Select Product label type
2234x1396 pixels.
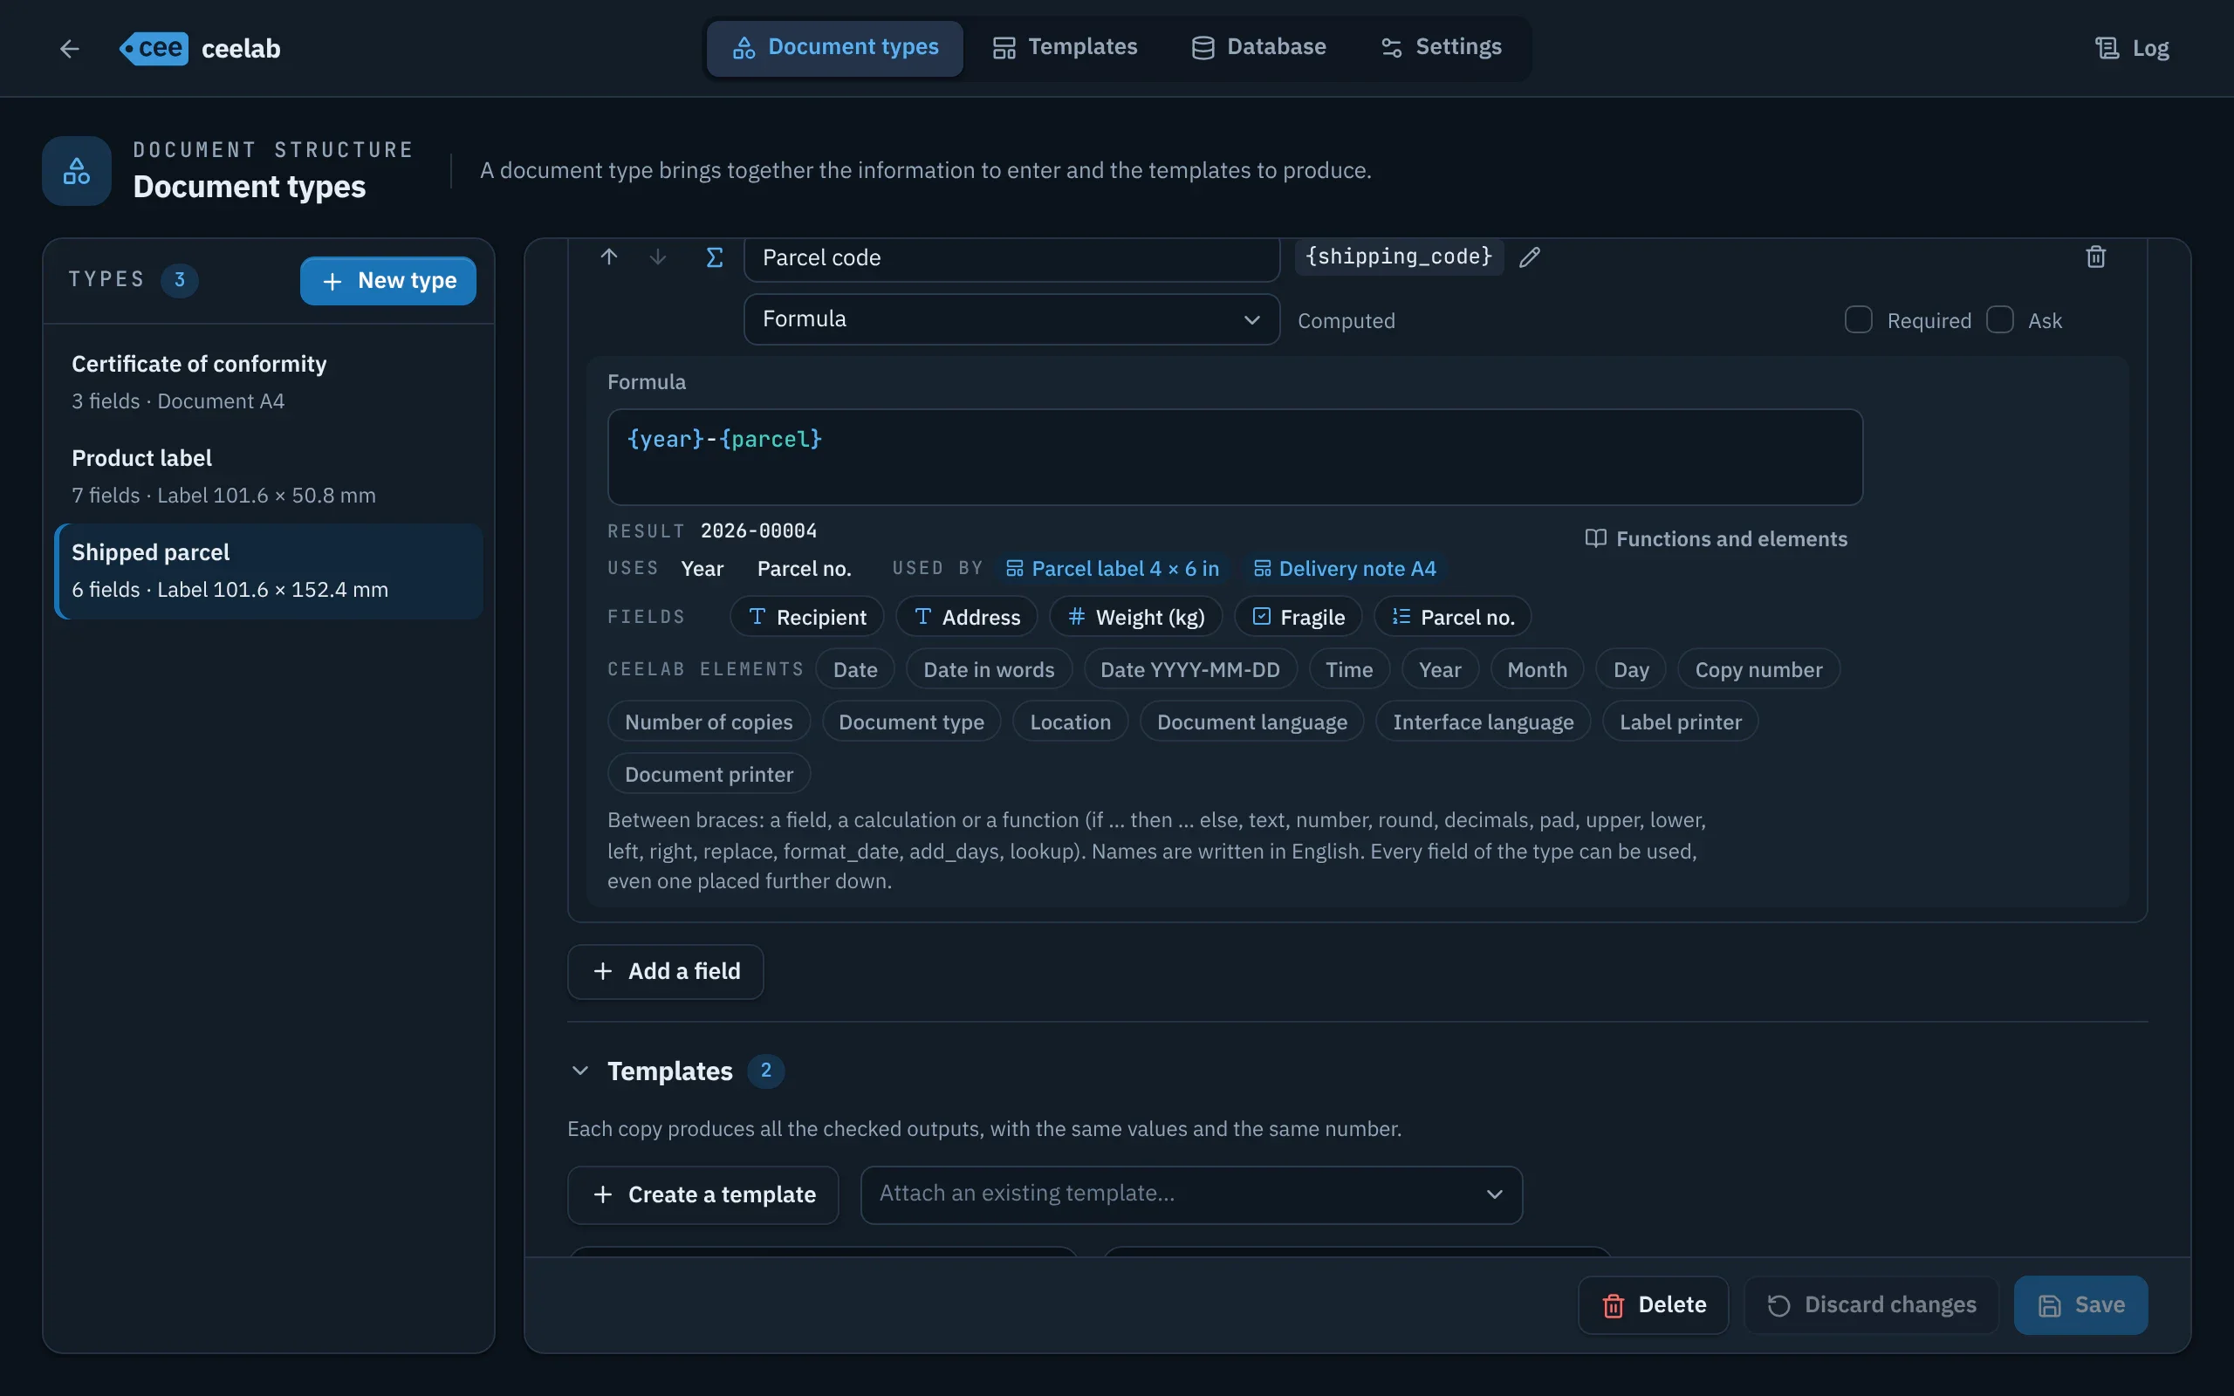click(269, 476)
